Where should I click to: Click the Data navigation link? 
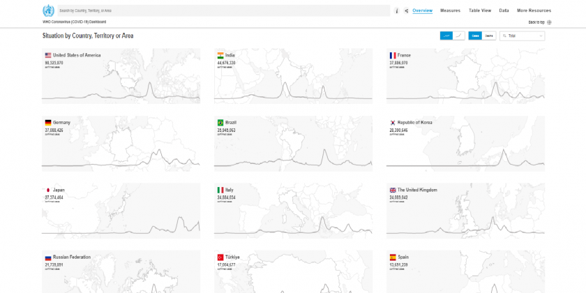[x=504, y=10]
